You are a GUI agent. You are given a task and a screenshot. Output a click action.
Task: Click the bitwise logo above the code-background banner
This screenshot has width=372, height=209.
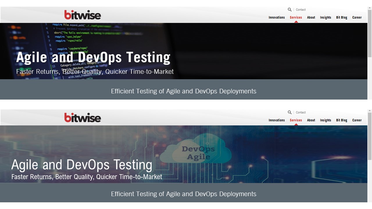[83, 15]
